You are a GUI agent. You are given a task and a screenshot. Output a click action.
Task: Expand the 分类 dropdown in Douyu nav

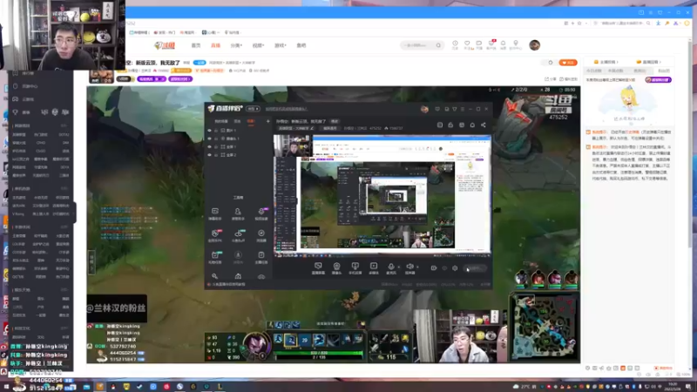click(x=236, y=45)
